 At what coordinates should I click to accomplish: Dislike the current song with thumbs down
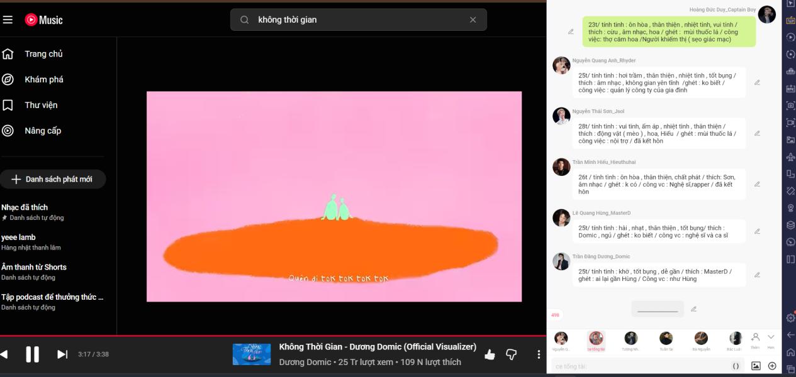coord(511,355)
